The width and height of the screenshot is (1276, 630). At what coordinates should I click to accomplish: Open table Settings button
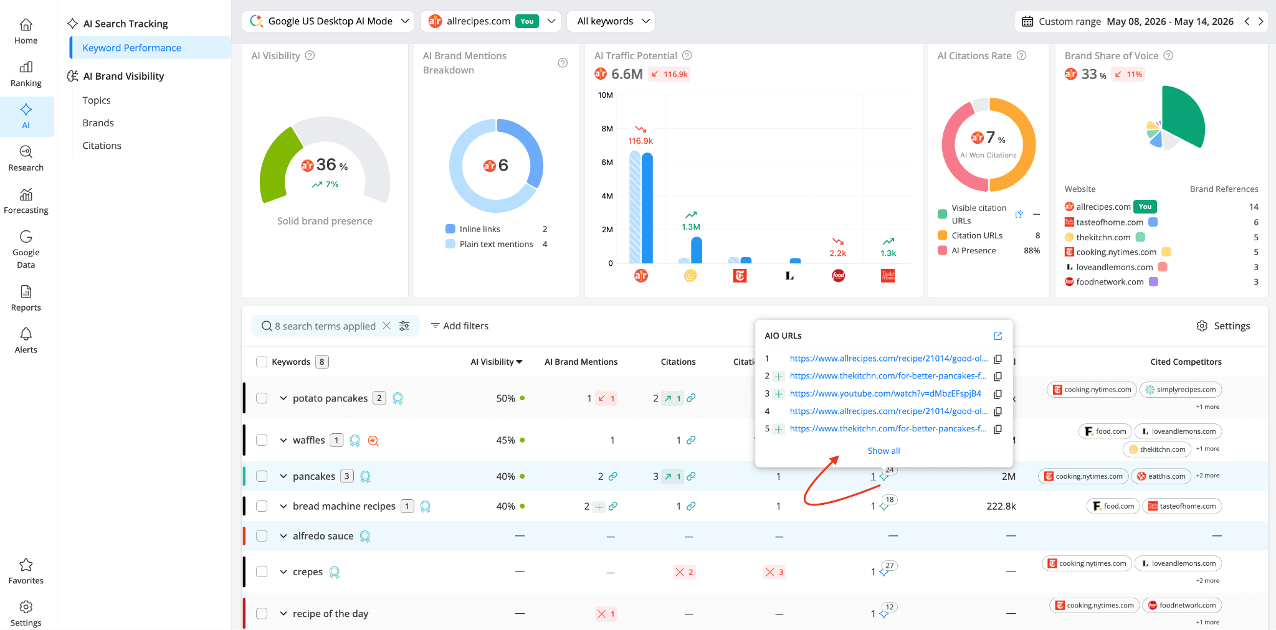coord(1223,326)
